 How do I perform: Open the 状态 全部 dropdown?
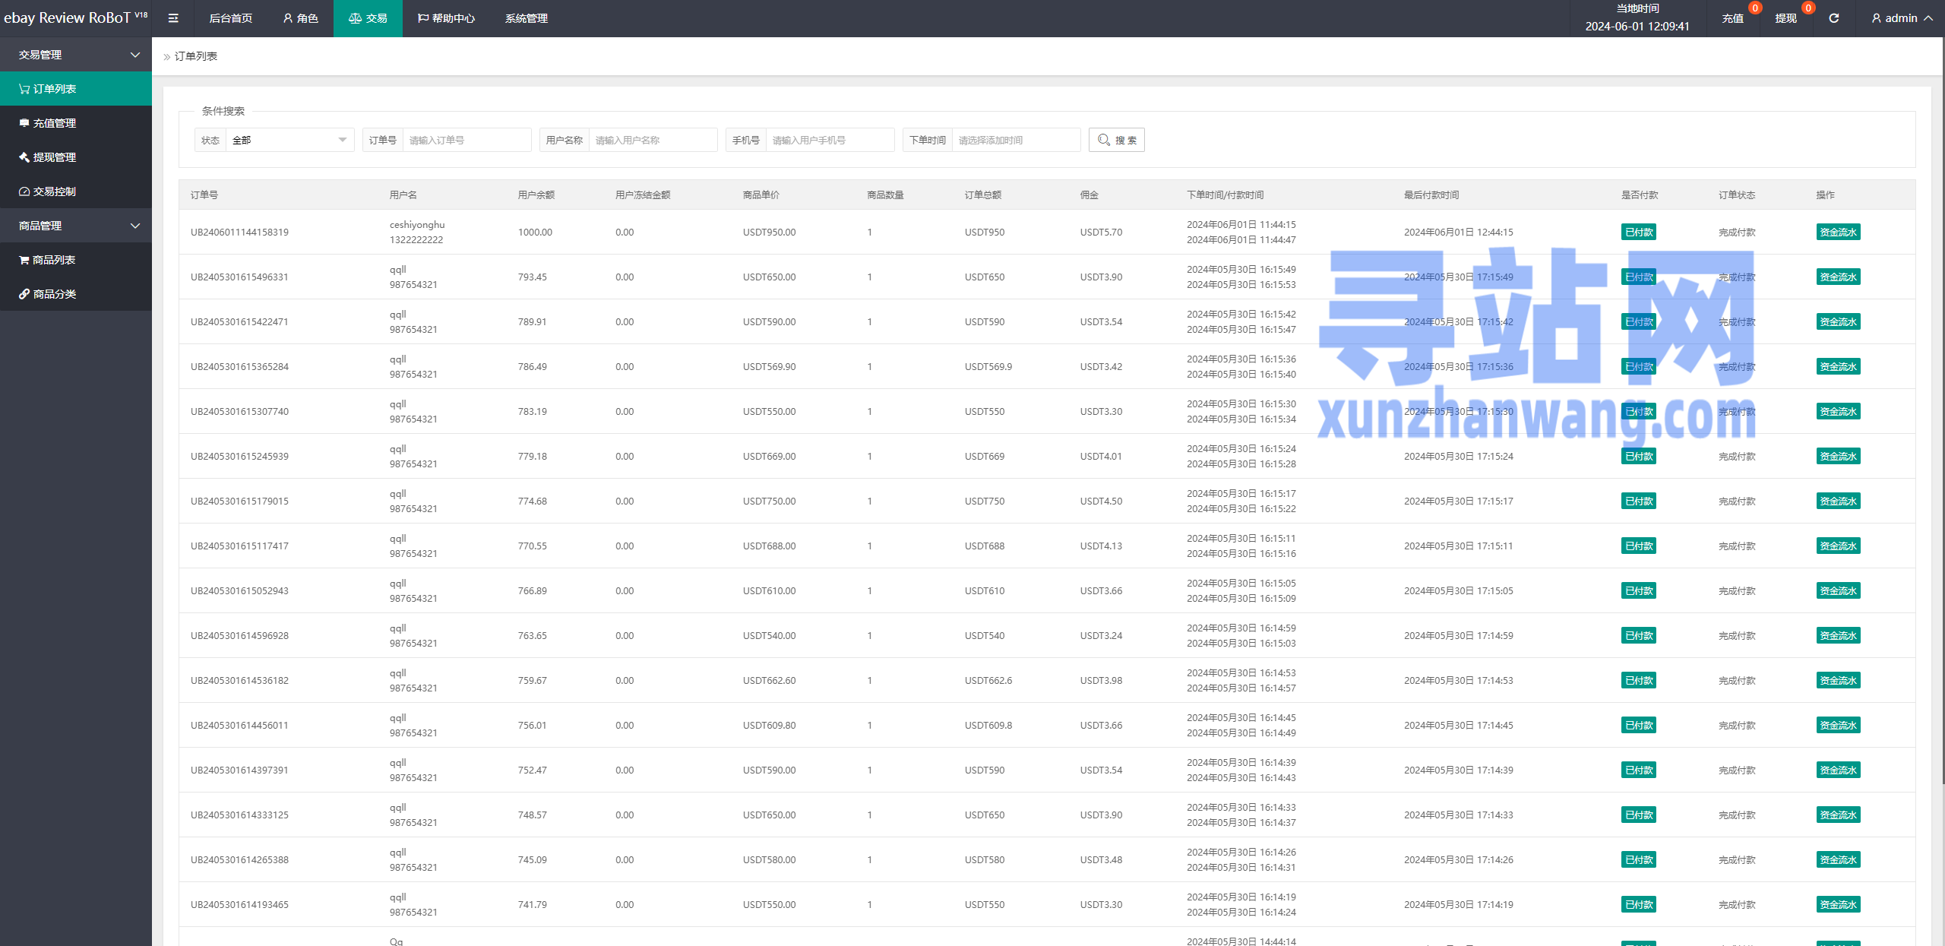point(289,140)
